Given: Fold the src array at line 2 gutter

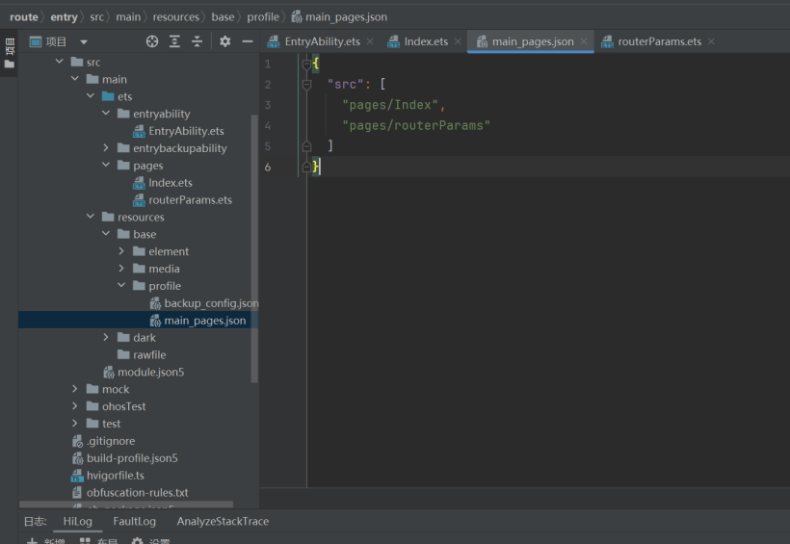Looking at the screenshot, I should (x=306, y=85).
